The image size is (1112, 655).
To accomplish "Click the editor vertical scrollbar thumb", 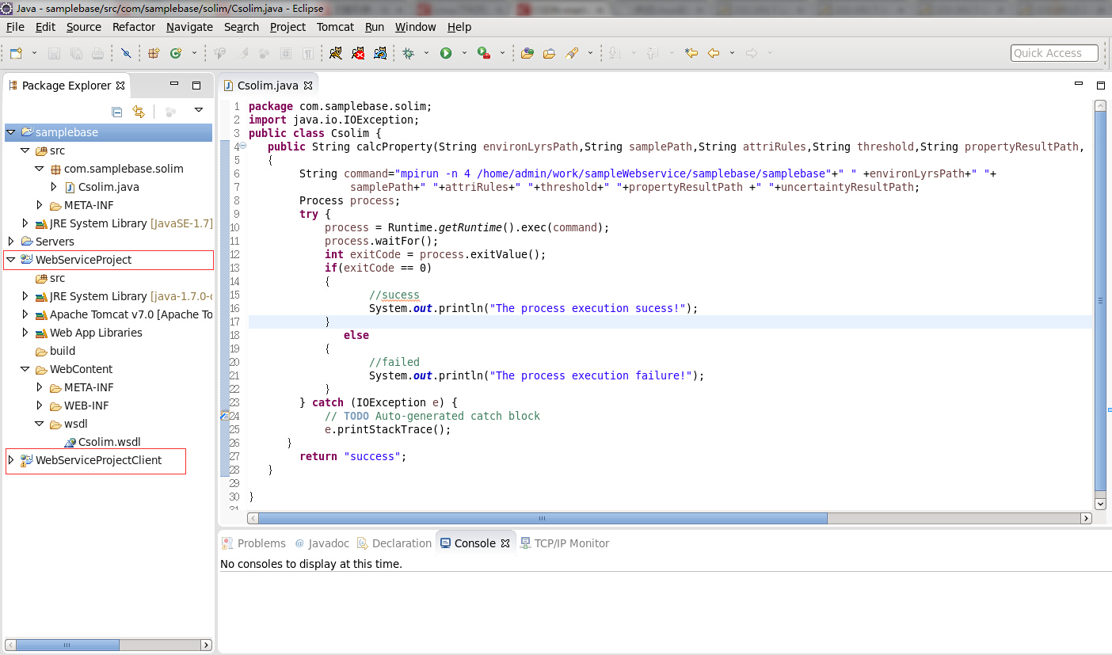I will pos(1100,301).
